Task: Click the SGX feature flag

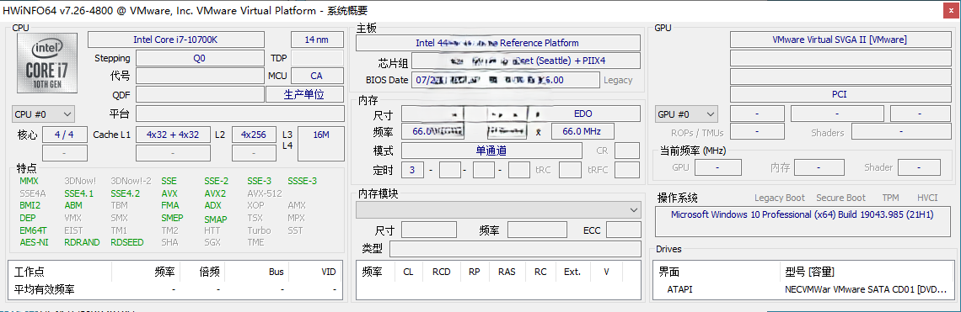Action: pyautogui.click(x=212, y=242)
